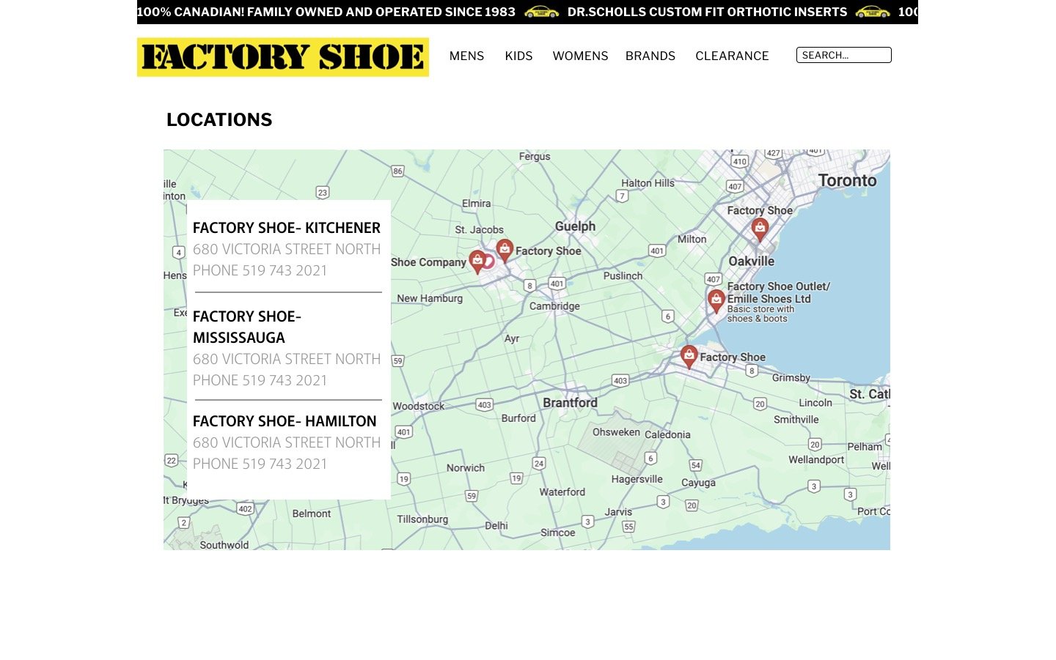Image resolution: width=1056 pixels, height=660 pixels.
Task: Click the Kitchener address 680 Victoria Street North
Action: 287,249
